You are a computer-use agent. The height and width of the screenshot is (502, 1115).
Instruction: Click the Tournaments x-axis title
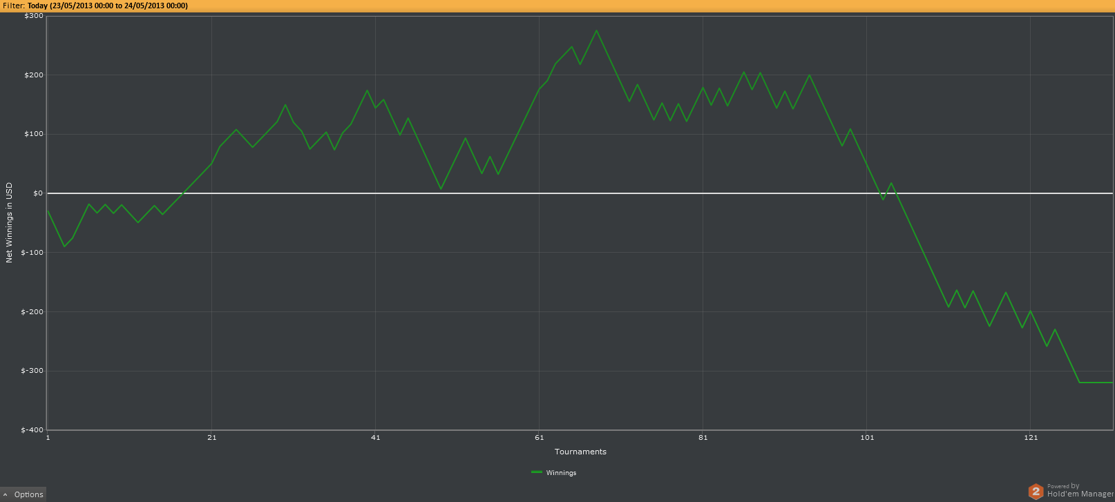(580, 452)
